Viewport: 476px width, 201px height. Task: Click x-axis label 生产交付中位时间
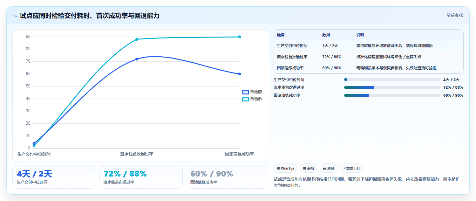34,154
